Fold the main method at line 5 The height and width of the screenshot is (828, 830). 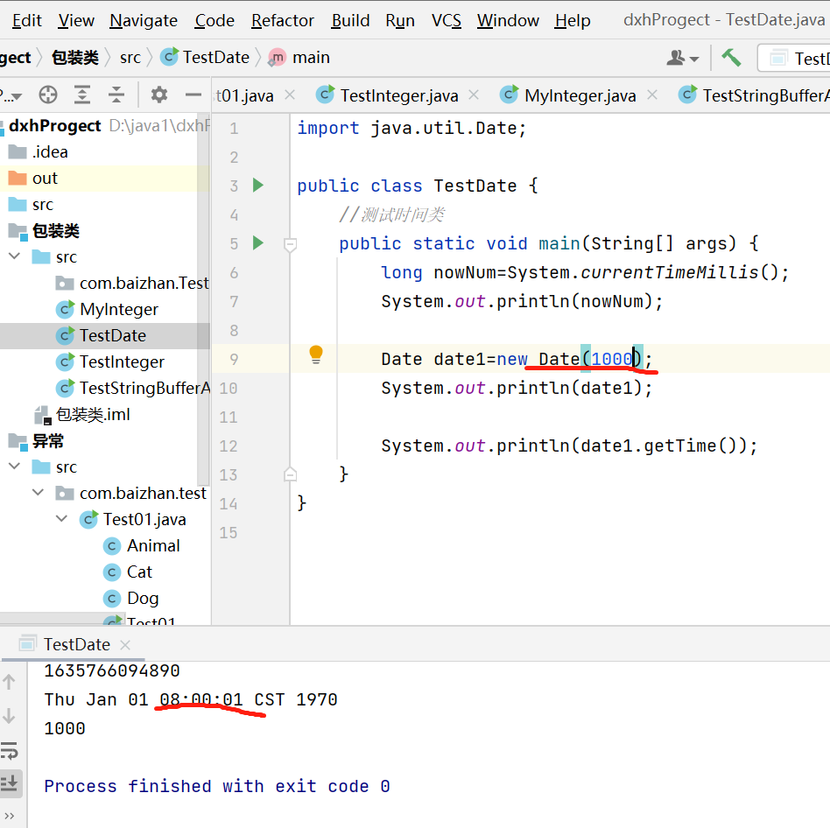coord(290,244)
